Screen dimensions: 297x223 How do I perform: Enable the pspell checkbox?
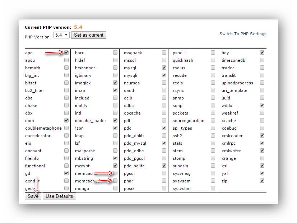coord(213,52)
